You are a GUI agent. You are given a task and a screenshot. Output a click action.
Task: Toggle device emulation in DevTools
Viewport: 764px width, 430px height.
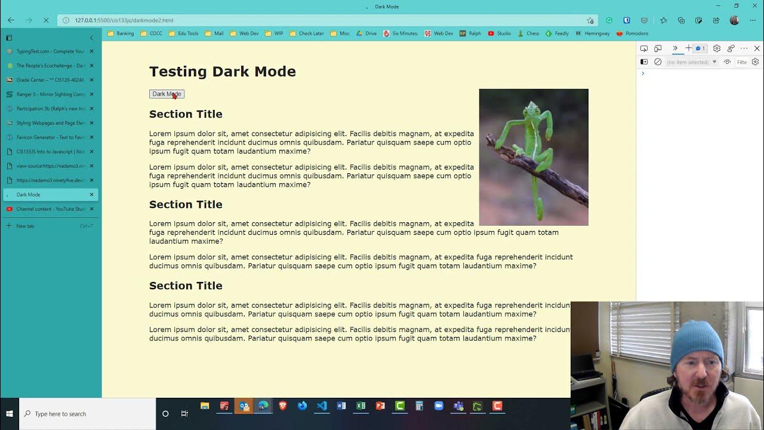[658, 48]
